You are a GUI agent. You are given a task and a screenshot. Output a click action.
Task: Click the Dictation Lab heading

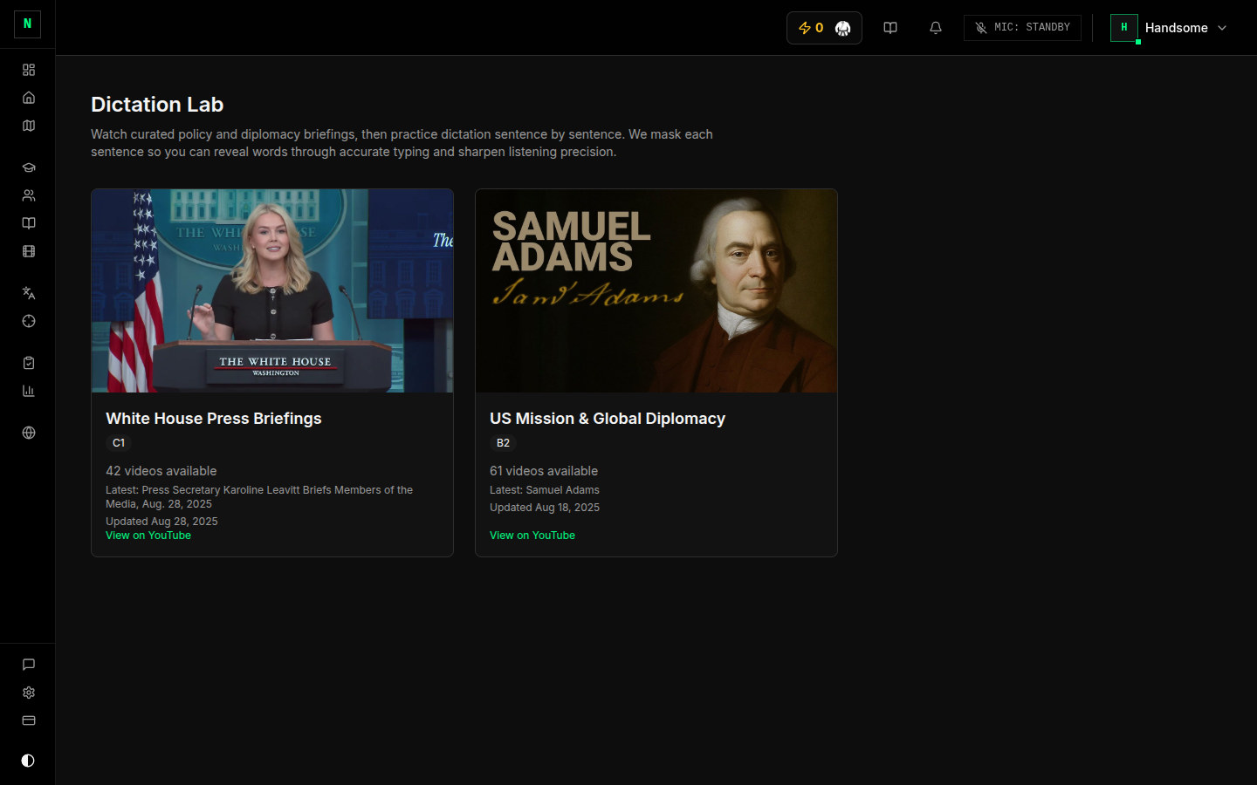point(157,105)
